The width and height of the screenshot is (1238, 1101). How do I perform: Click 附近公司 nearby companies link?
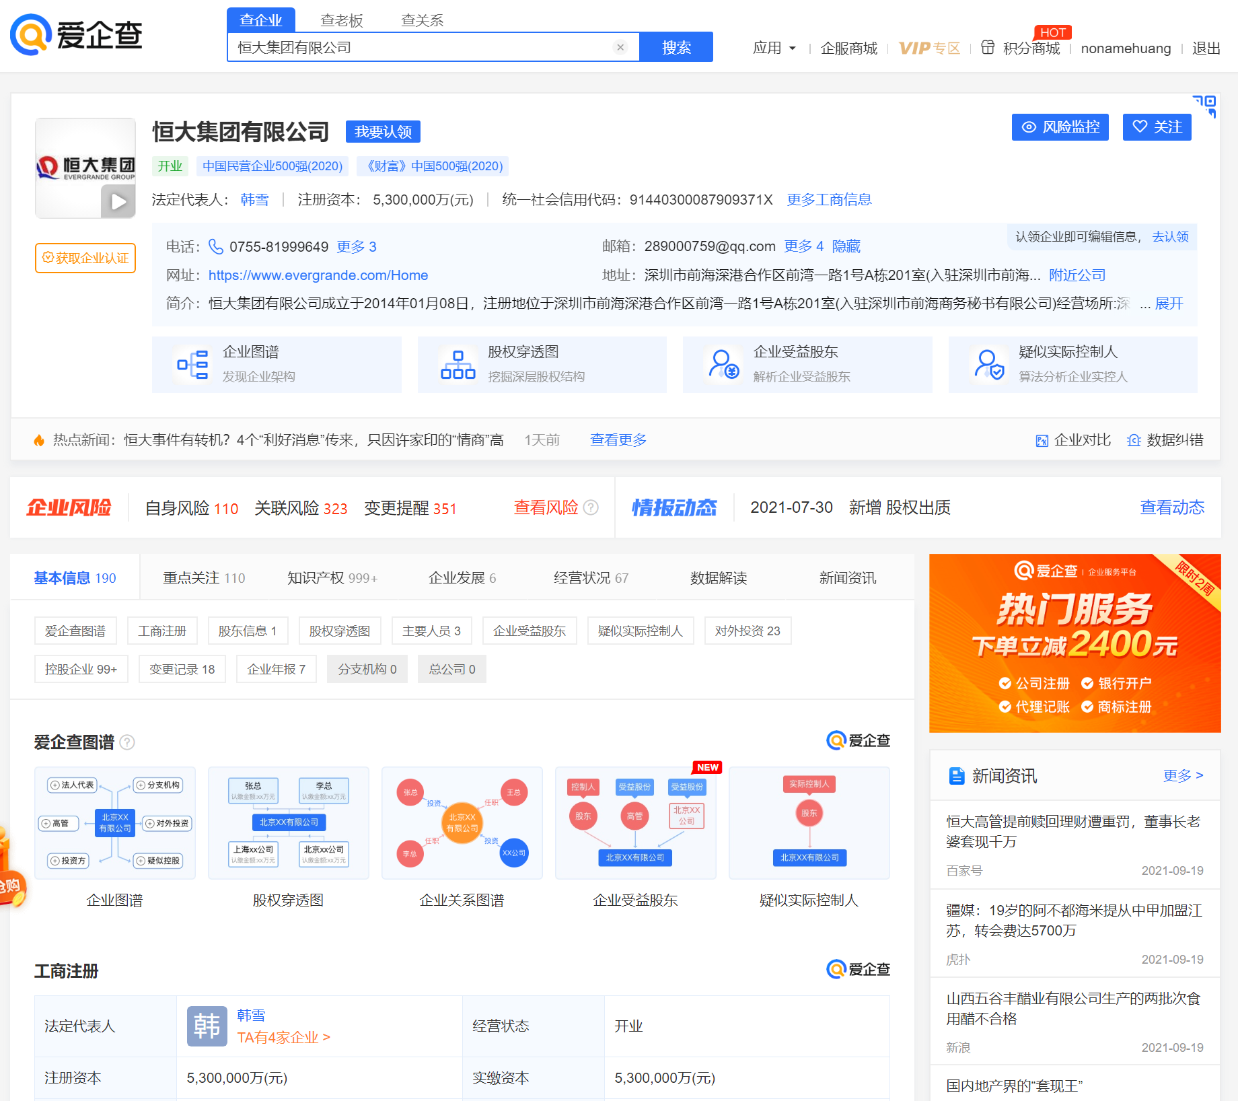(x=1077, y=275)
